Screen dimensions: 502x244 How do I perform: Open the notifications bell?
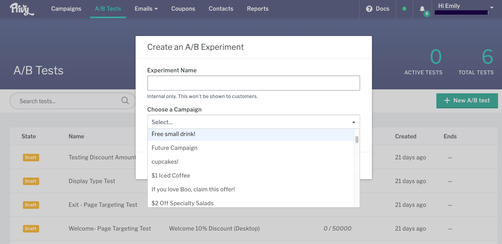click(422, 9)
